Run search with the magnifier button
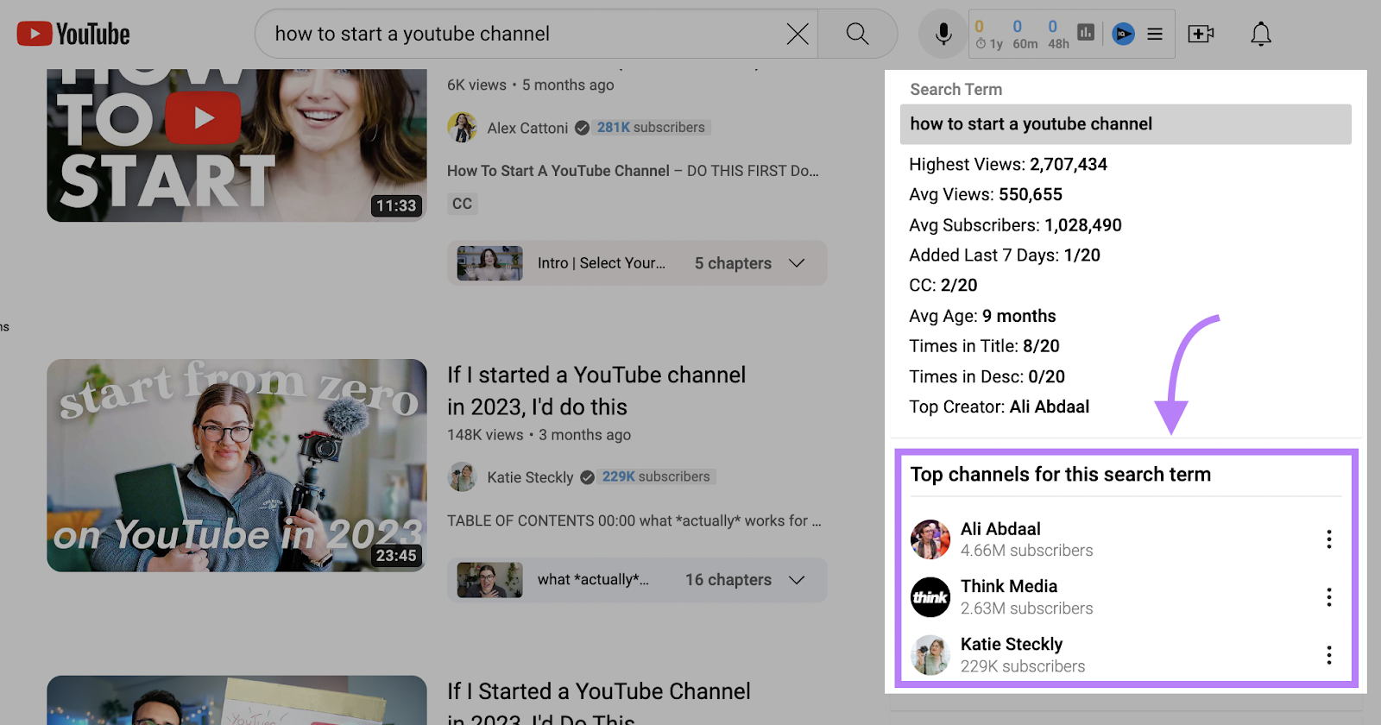 (x=857, y=34)
